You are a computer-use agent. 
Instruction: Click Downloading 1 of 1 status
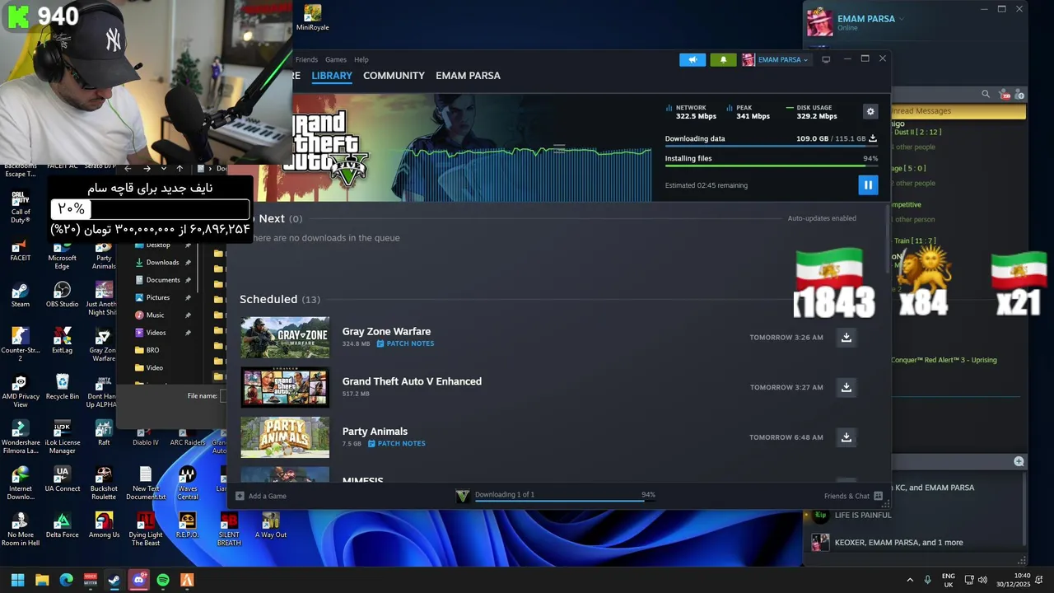click(505, 494)
